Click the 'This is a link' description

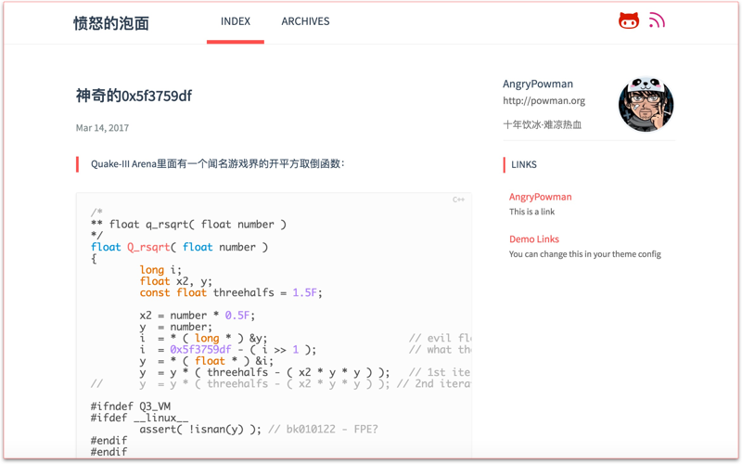(x=531, y=212)
